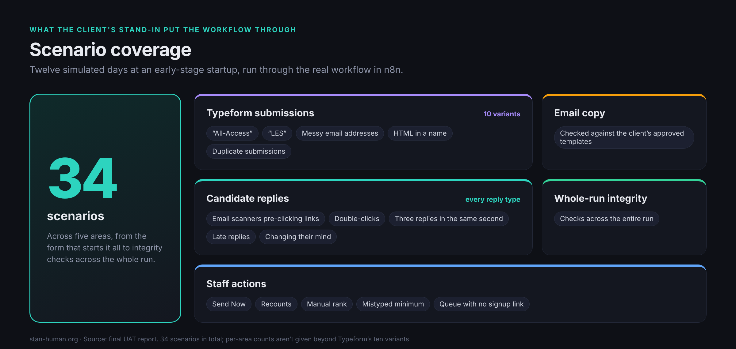Click the Messy email addresses tag
The width and height of the screenshot is (736, 349).
point(340,133)
